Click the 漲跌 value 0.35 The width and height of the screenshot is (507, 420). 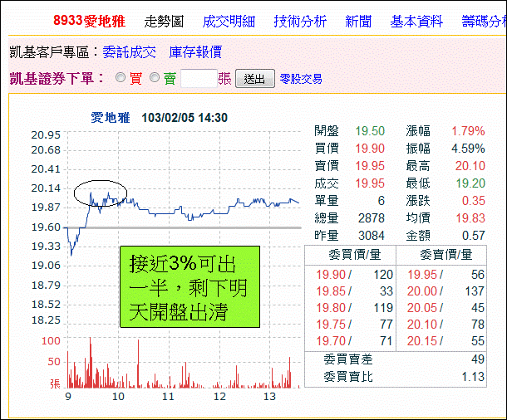pos(474,201)
